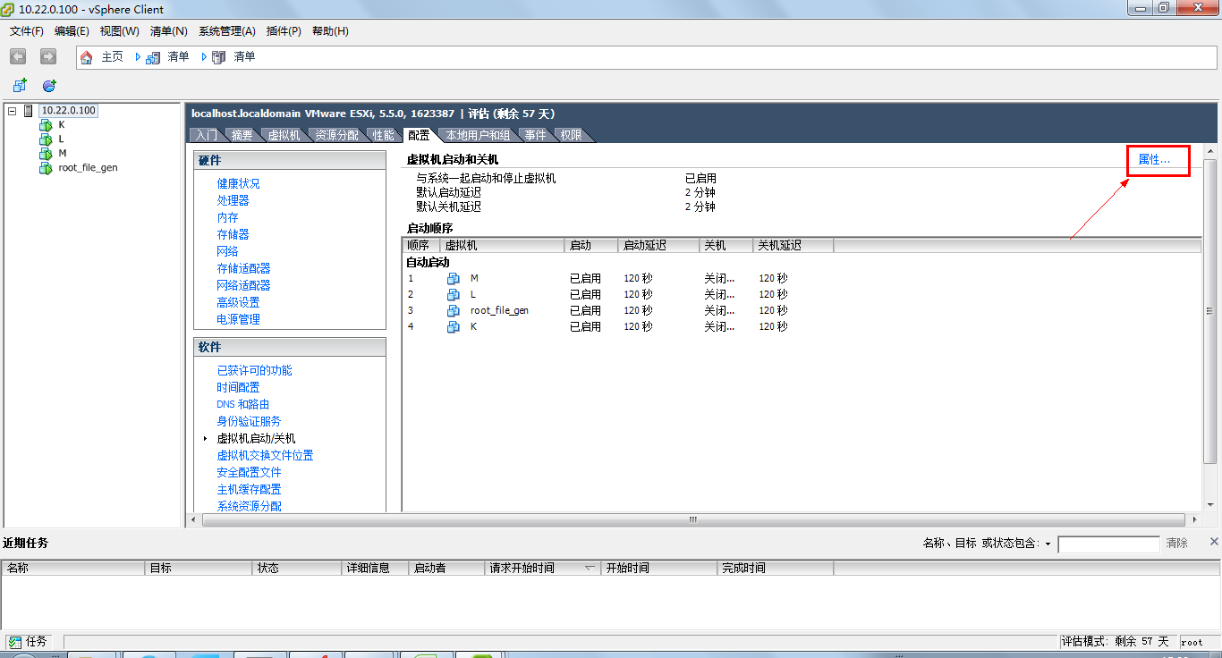Click the home icon in address bar

click(x=87, y=57)
